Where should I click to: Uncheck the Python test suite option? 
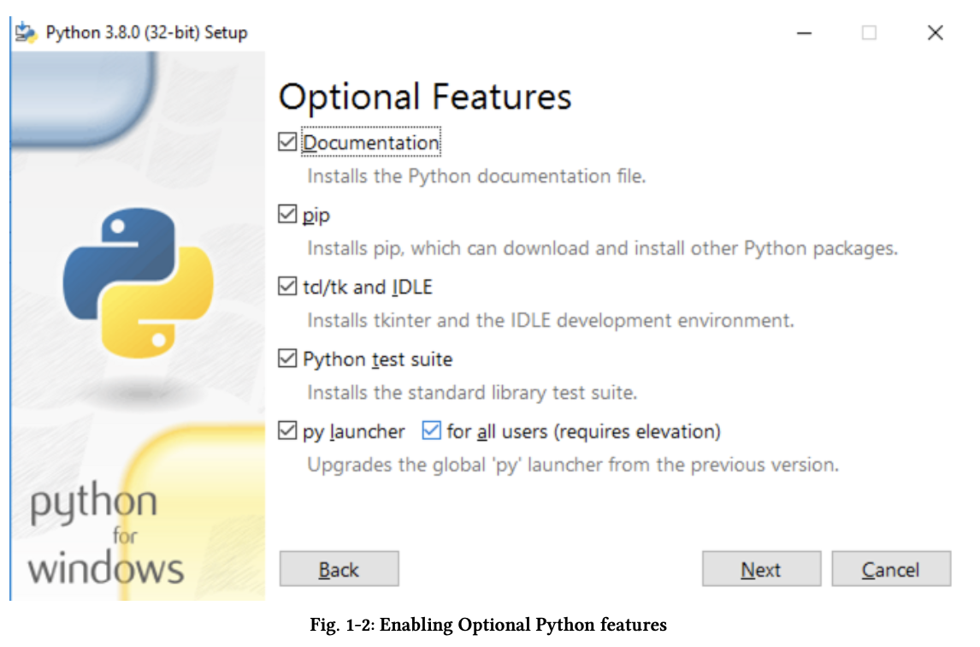click(x=287, y=359)
